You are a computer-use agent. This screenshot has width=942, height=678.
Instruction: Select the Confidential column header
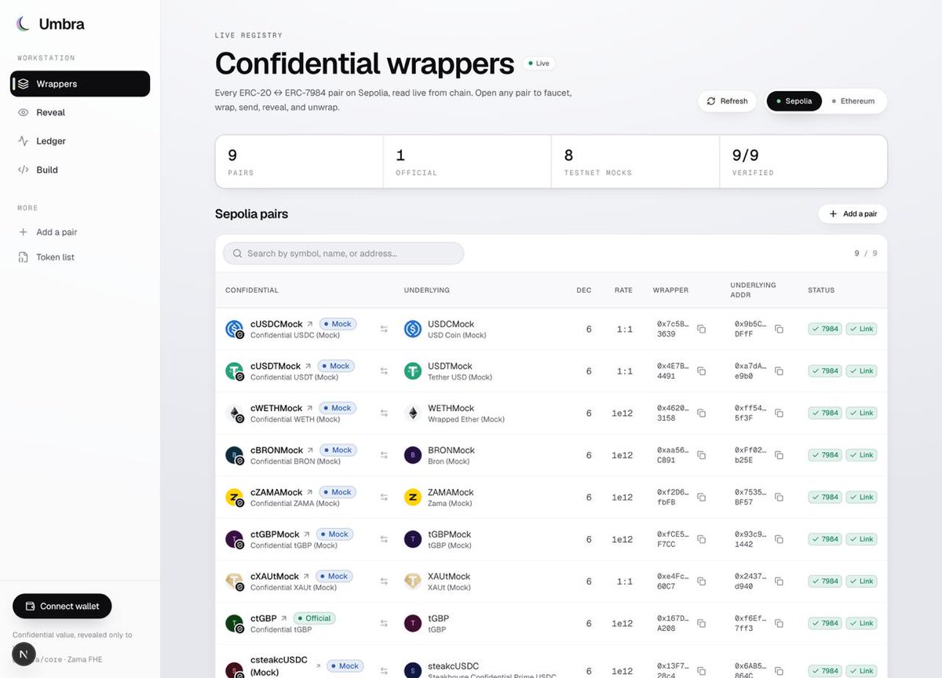251,290
